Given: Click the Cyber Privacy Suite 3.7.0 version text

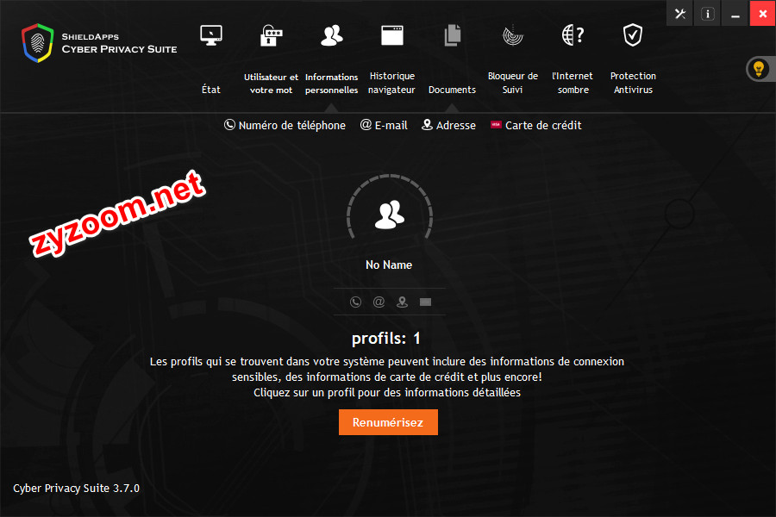Looking at the screenshot, I should click(76, 489).
